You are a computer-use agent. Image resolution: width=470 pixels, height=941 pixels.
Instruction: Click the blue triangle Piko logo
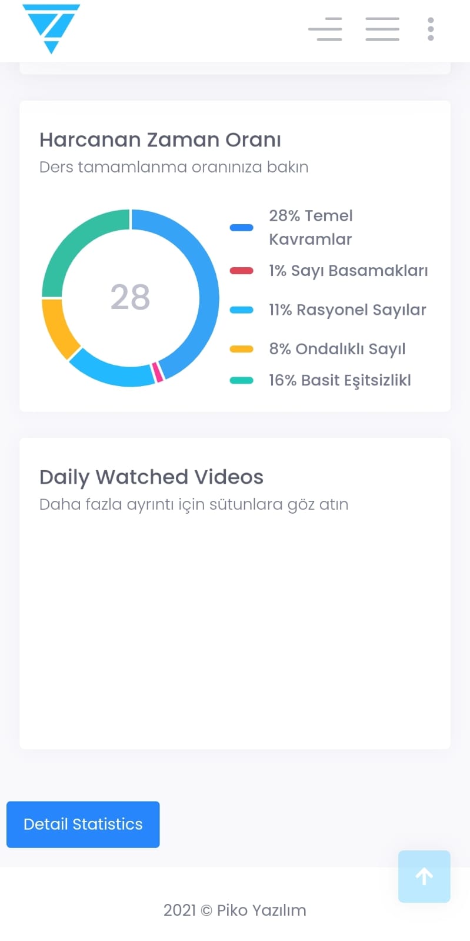tap(51, 28)
